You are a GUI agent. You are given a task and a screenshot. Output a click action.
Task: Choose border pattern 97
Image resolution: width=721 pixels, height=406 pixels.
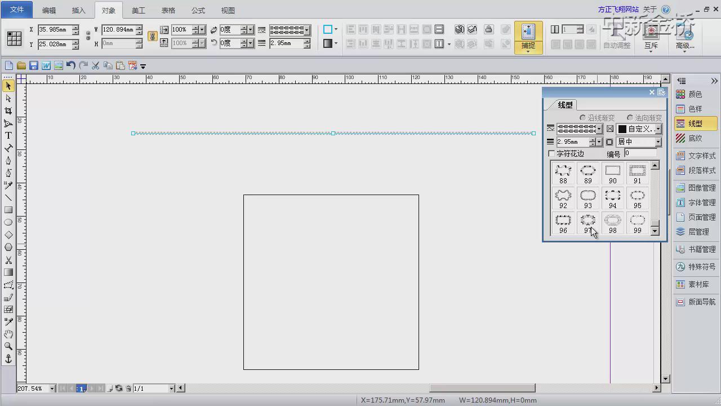[588, 223]
